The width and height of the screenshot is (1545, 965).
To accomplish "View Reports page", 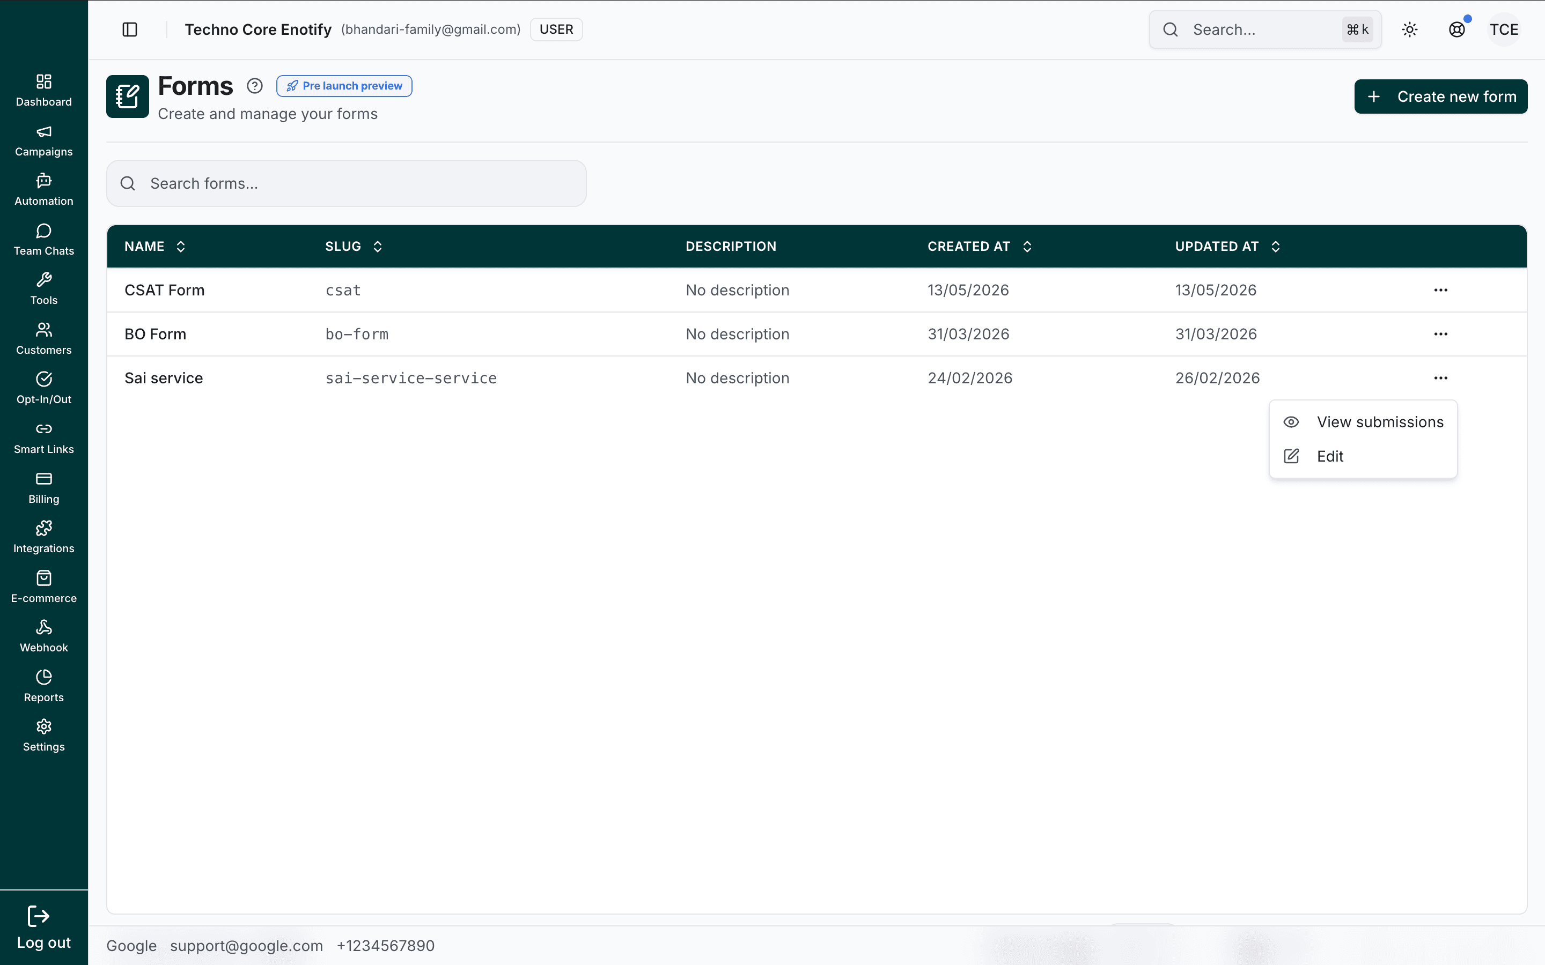I will (43, 686).
